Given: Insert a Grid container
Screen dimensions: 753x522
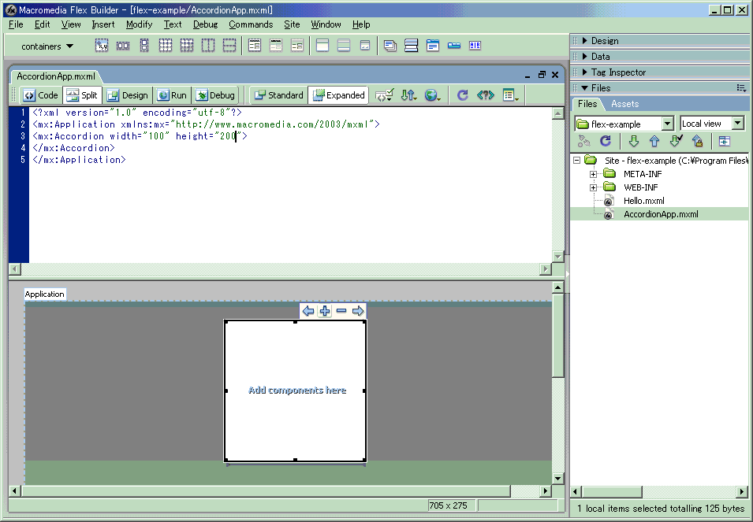Looking at the screenshot, I should (x=166, y=46).
